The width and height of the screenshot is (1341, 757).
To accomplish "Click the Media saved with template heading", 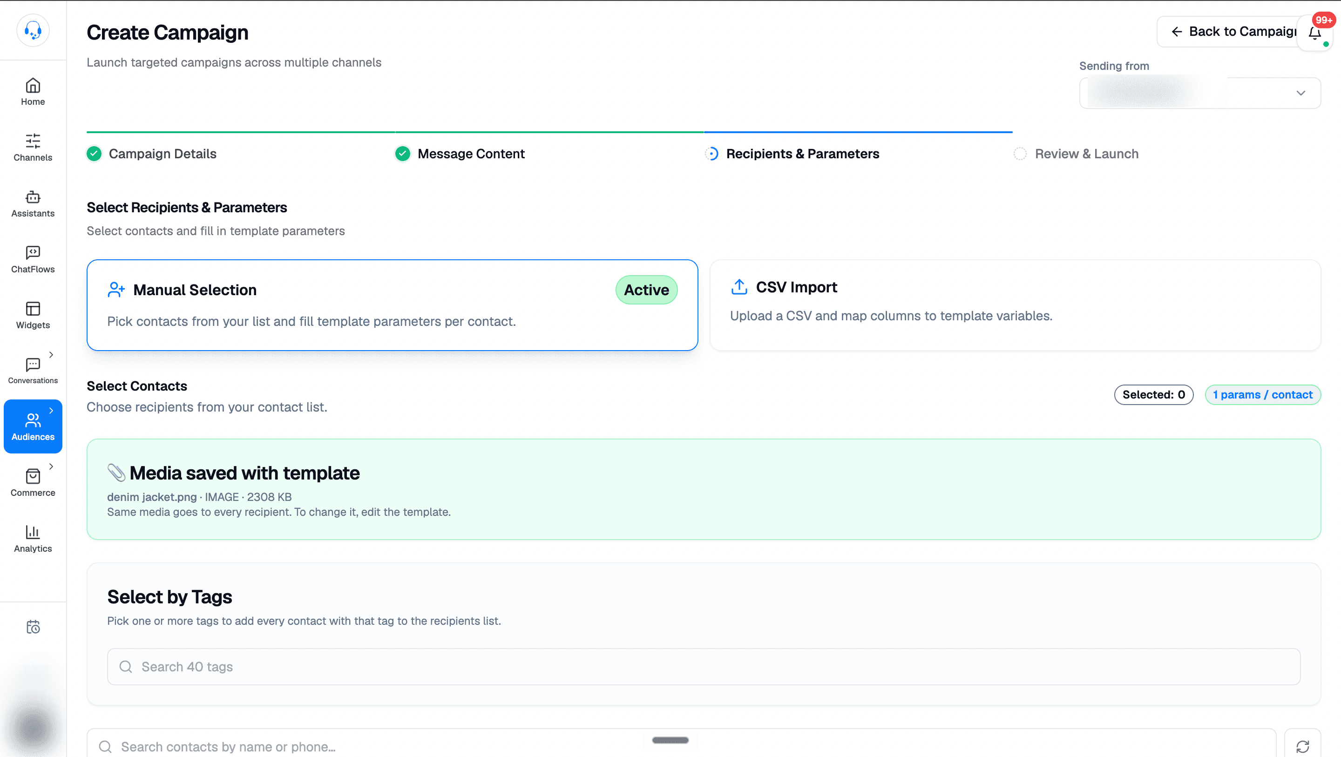I will click(244, 473).
